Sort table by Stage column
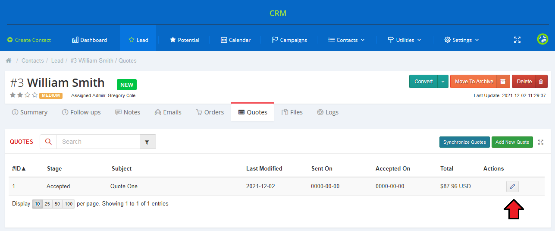This screenshot has width=555, height=231. tap(54, 168)
